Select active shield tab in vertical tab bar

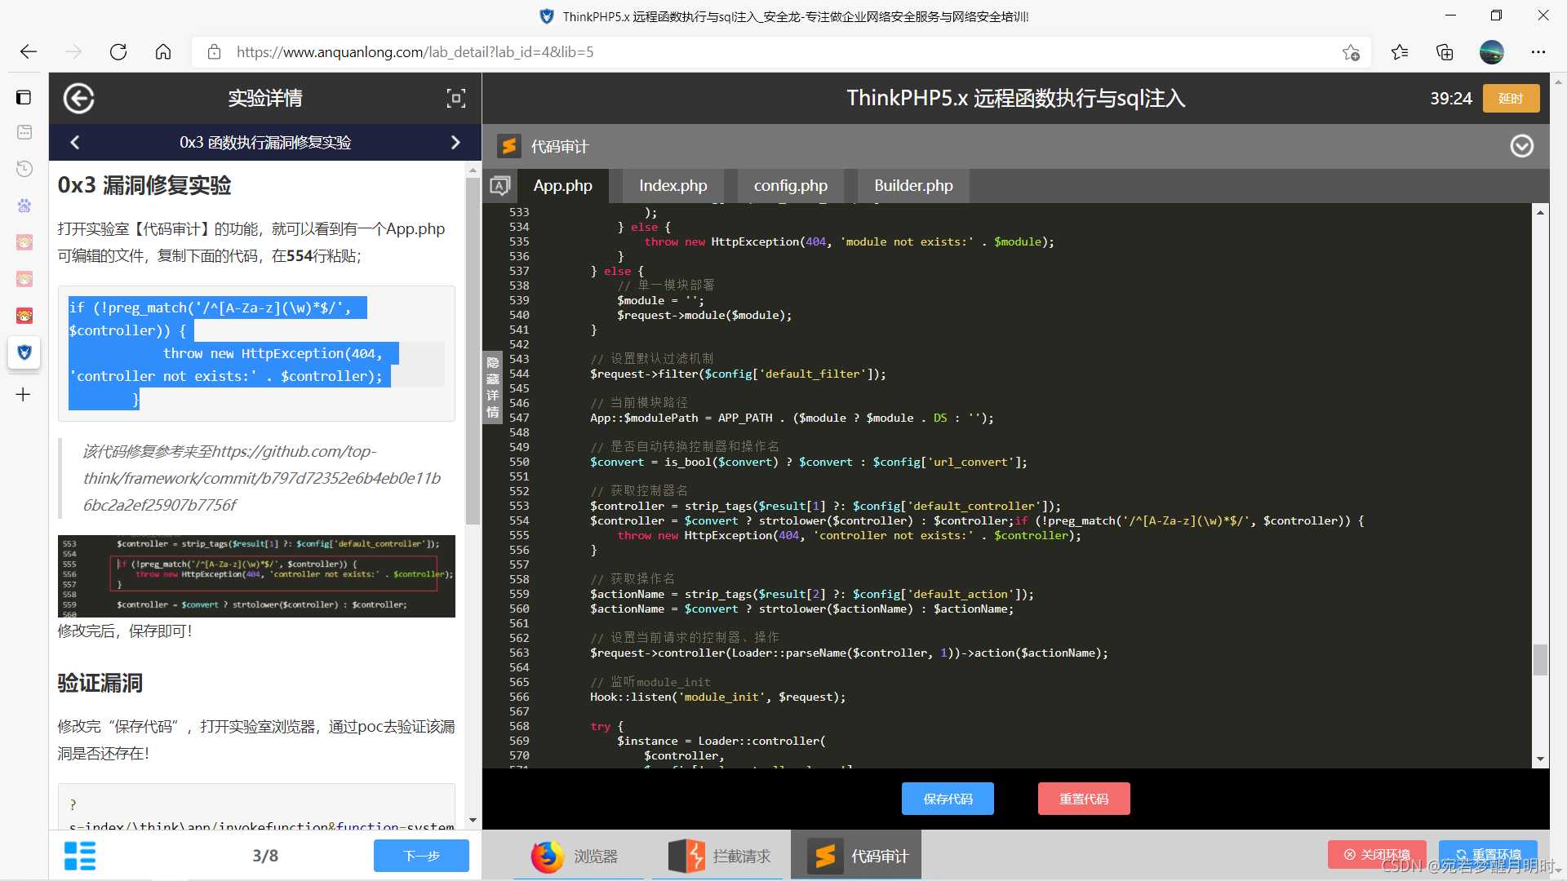24,352
